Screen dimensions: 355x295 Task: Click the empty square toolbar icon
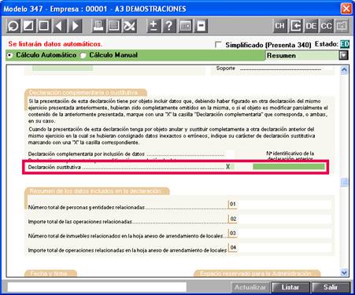[44, 26]
